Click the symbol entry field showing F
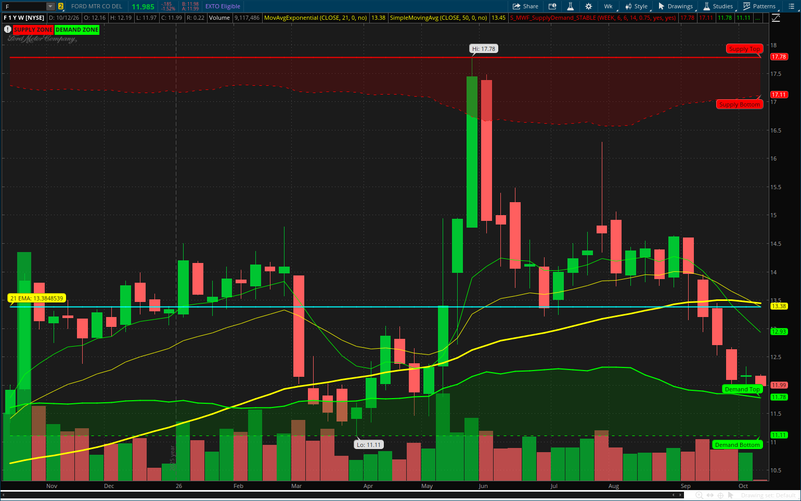801x501 pixels. click(24, 6)
